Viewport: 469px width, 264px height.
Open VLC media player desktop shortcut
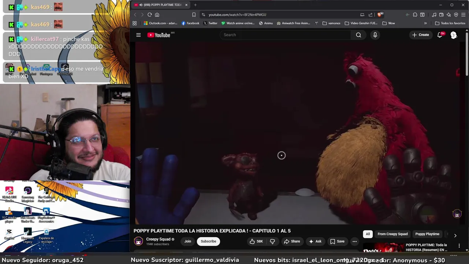(x=9, y=215)
